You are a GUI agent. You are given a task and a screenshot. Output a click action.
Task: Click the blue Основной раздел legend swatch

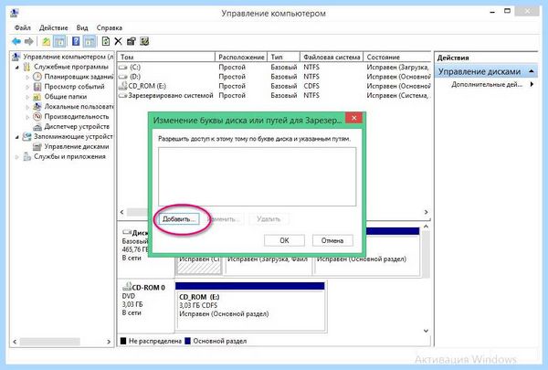click(x=187, y=341)
